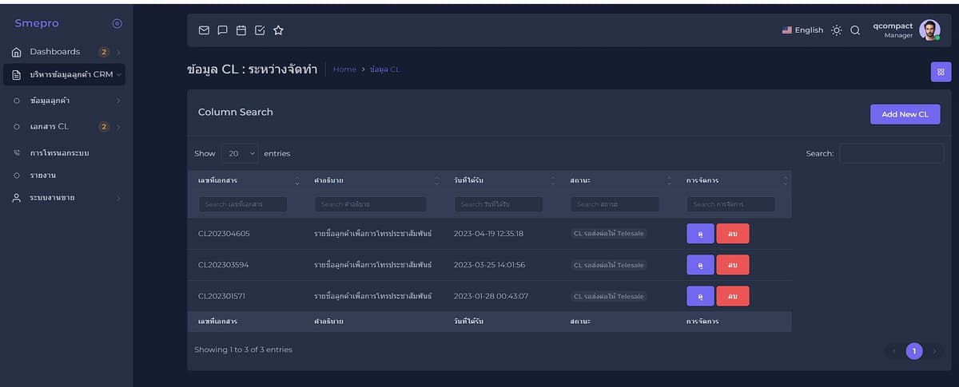
Task: Click the Dashboards home icon
Action: click(x=17, y=52)
